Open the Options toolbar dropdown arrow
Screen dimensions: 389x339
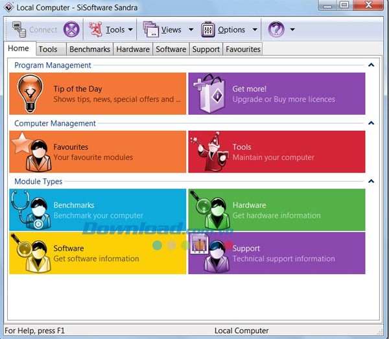click(x=255, y=30)
